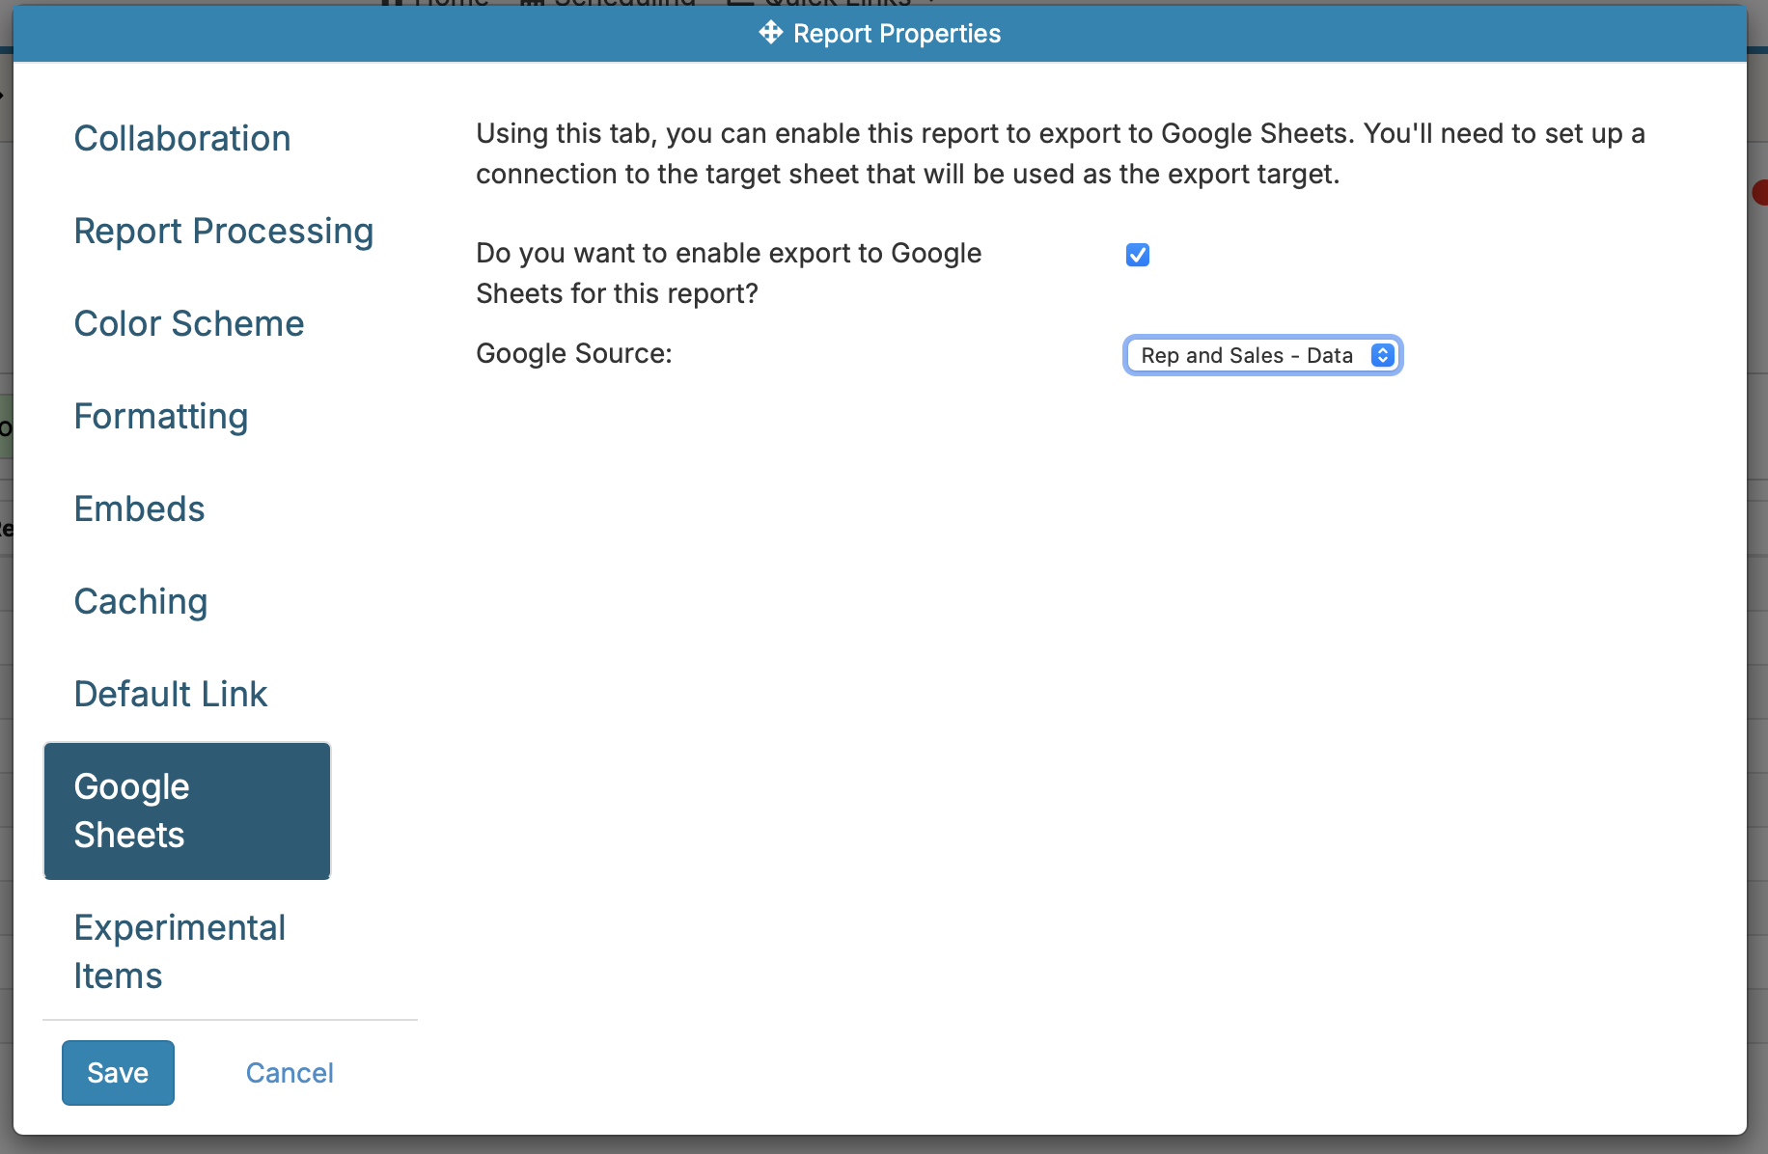The image size is (1768, 1154).
Task: Select the Color Scheme tab
Action: point(189,324)
